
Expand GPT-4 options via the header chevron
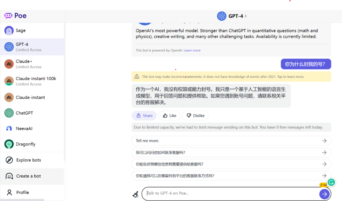click(246, 16)
